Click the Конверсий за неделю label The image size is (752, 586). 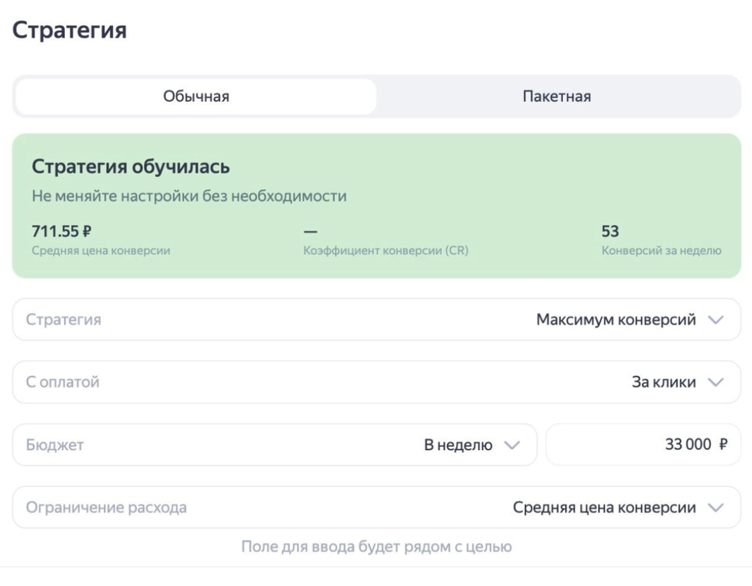[x=661, y=251]
